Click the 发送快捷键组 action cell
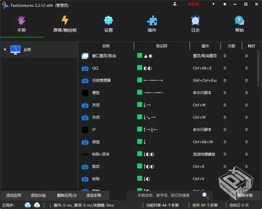262x209 pixels. click(204, 154)
